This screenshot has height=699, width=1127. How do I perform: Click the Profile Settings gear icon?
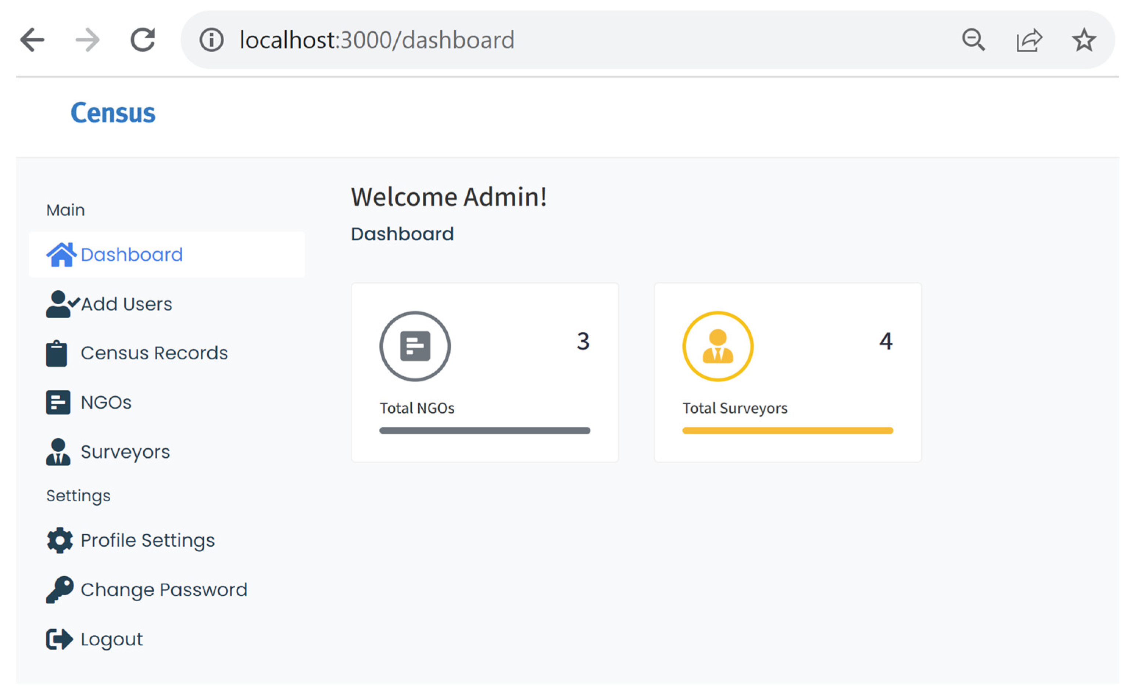(60, 541)
